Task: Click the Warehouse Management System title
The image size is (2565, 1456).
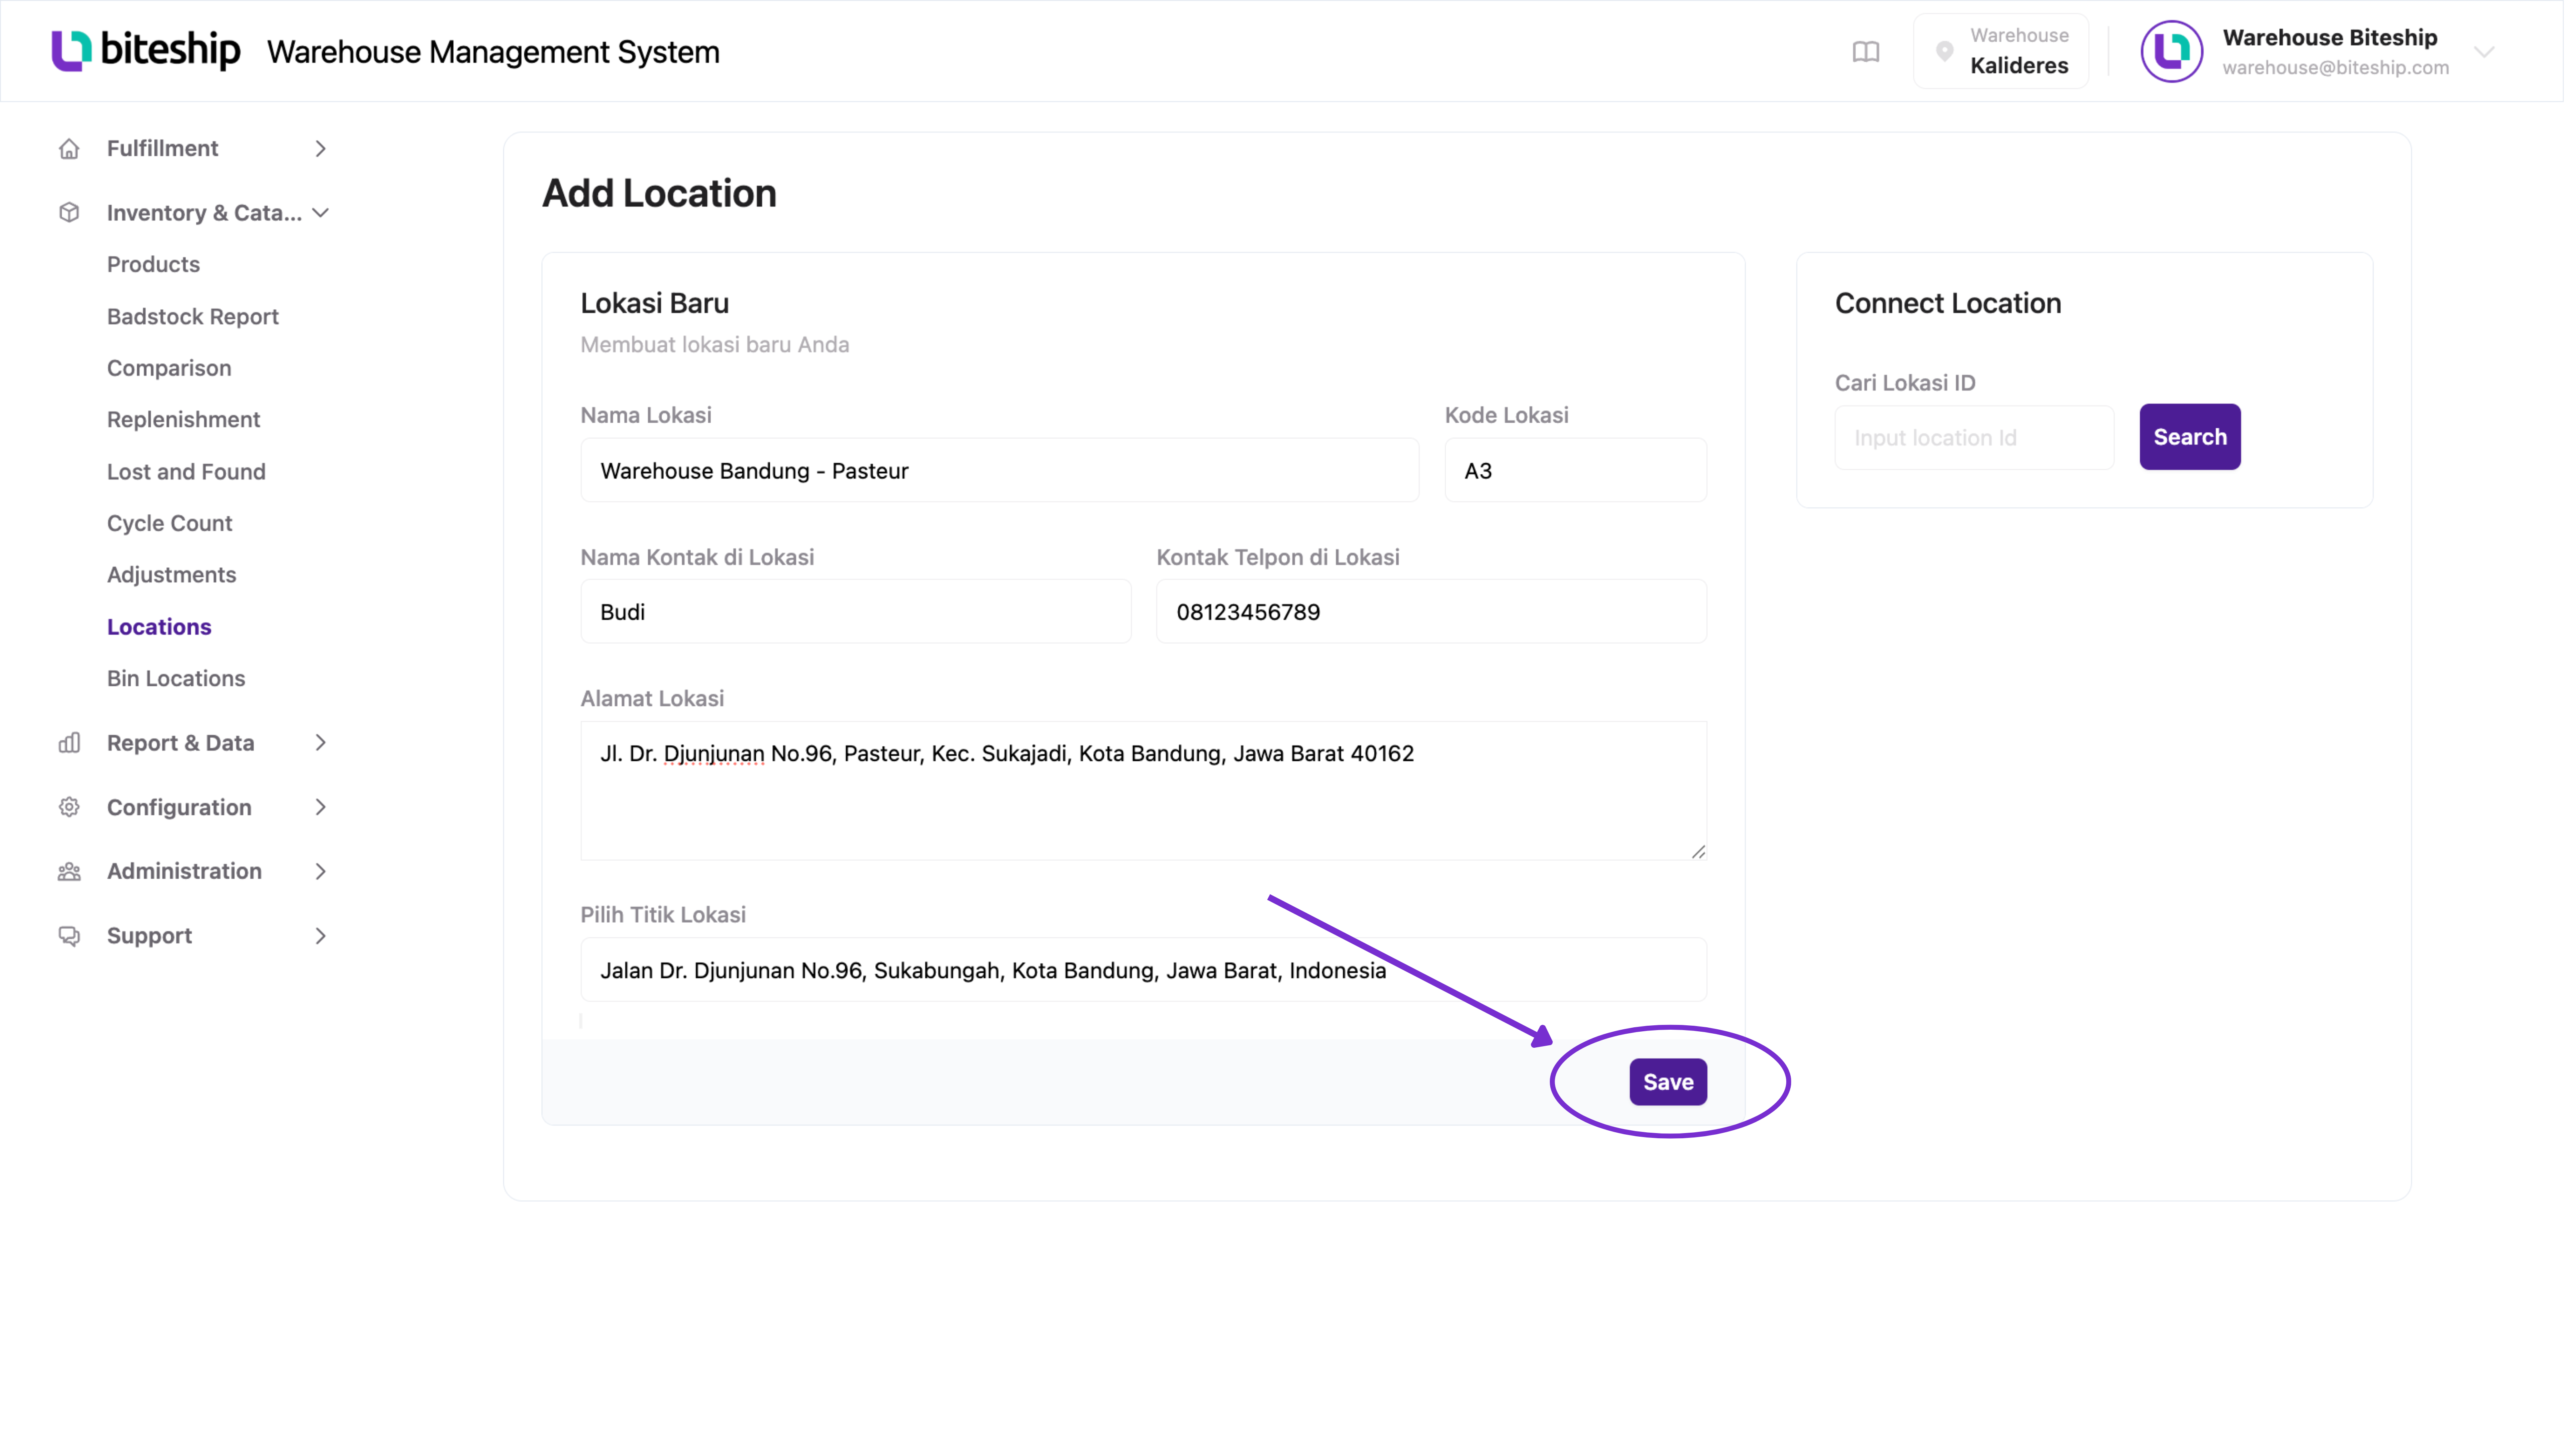Action: click(493, 52)
